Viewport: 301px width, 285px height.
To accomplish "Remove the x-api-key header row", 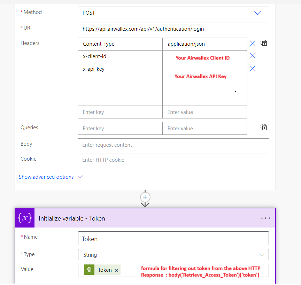I will [x=253, y=68].
